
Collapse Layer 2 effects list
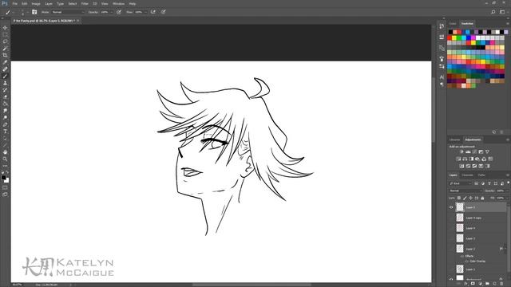coord(505,249)
